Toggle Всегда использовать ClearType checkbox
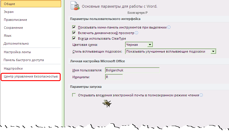229x131 pixels. [x=74, y=38]
